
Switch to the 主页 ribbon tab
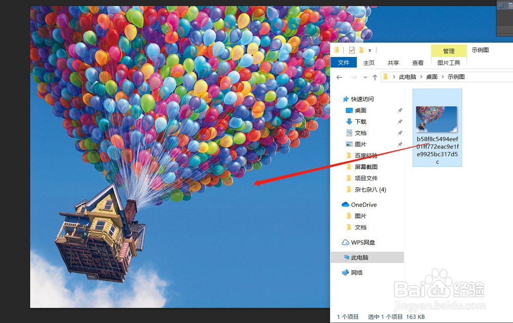pyautogui.click(x=369, y=63)
